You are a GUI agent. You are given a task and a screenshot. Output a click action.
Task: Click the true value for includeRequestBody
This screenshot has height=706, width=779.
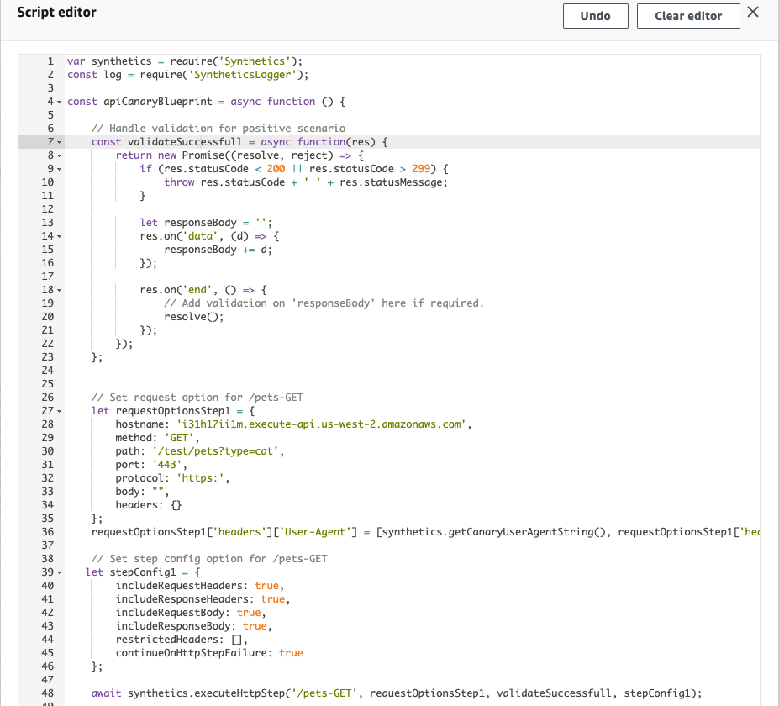point(247,612)
